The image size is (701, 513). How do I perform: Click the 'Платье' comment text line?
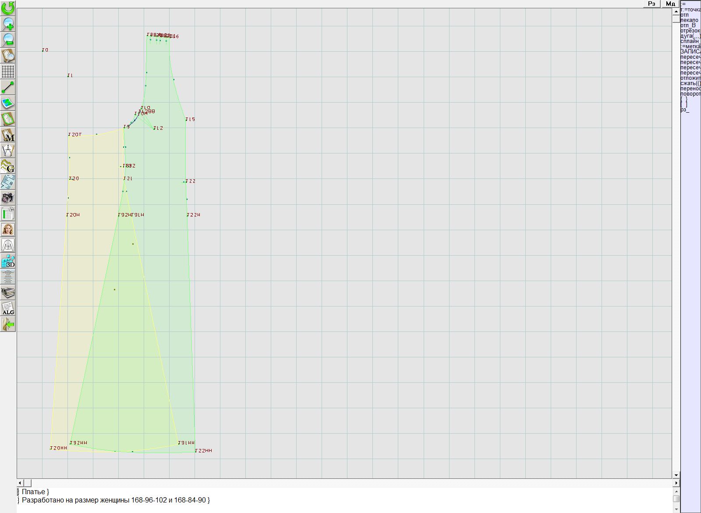[35, 492]
